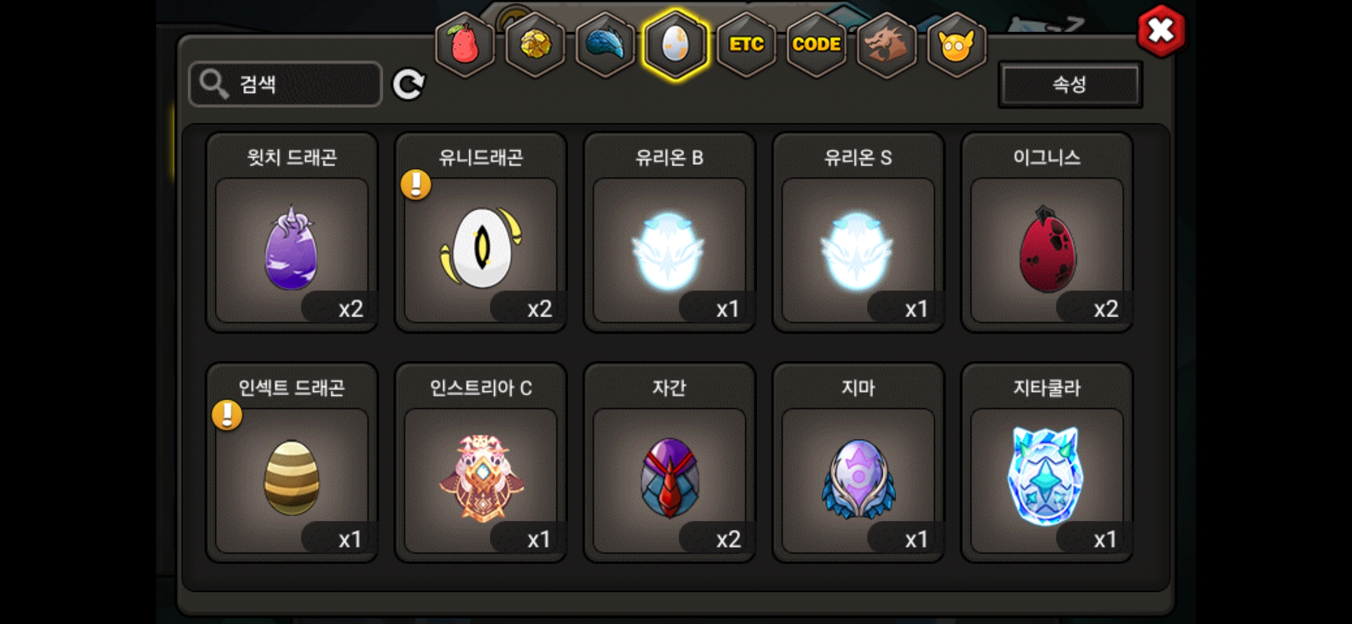Close the inventory with red X
Image resolution: width=1352 pixels, height=624 pixels.
(x=1161, y=31)
